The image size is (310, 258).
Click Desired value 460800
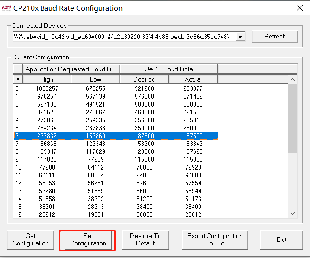pos(144,112)
